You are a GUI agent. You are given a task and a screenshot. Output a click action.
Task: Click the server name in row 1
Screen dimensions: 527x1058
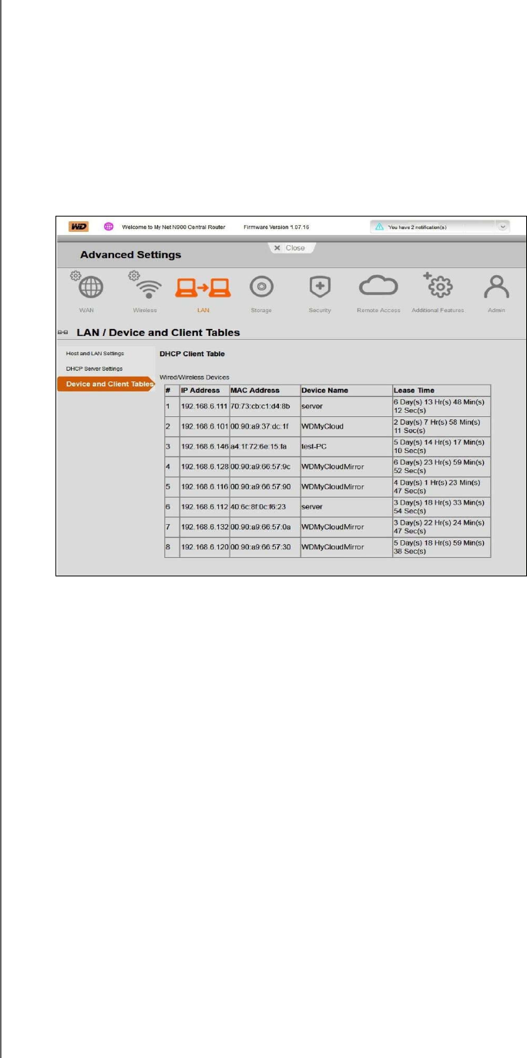pyautogui.click(x=312, y=406)
